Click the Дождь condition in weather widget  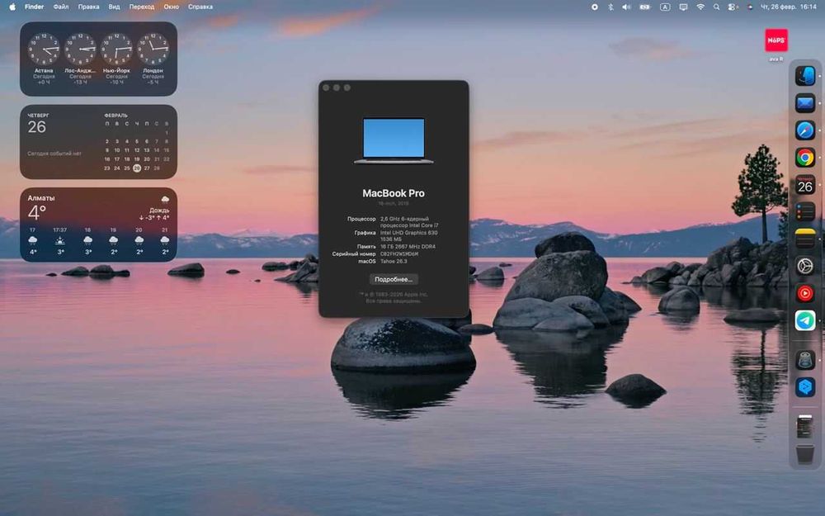click(159, 210)
